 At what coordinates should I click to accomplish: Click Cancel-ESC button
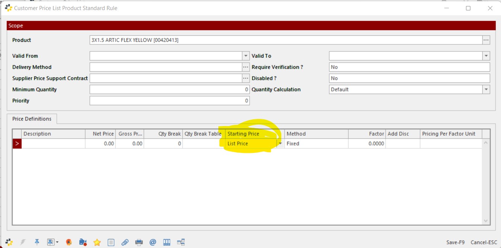tap(483, 242)
